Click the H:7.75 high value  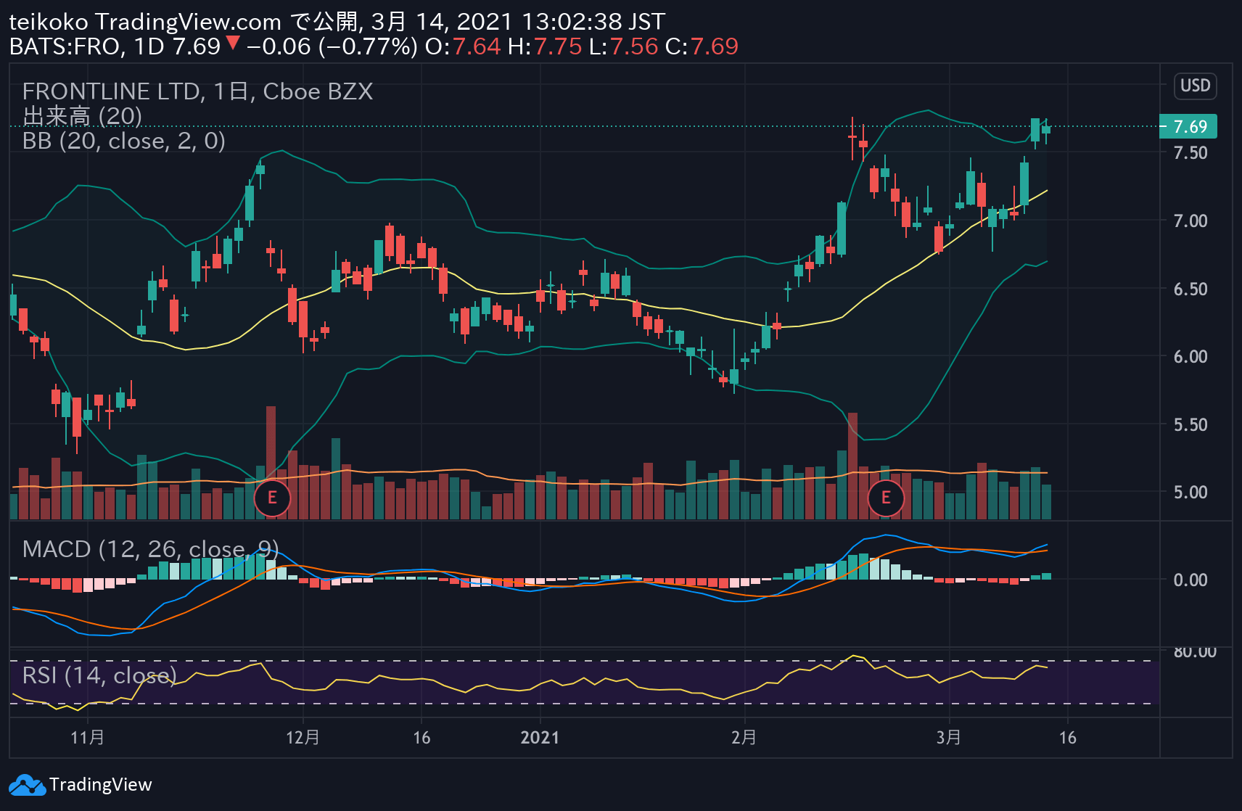(x=545, y=46)
